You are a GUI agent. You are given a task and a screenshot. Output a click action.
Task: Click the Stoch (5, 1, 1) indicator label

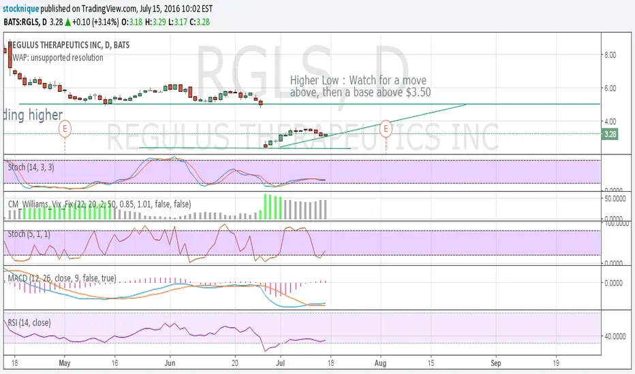point(29,234)
